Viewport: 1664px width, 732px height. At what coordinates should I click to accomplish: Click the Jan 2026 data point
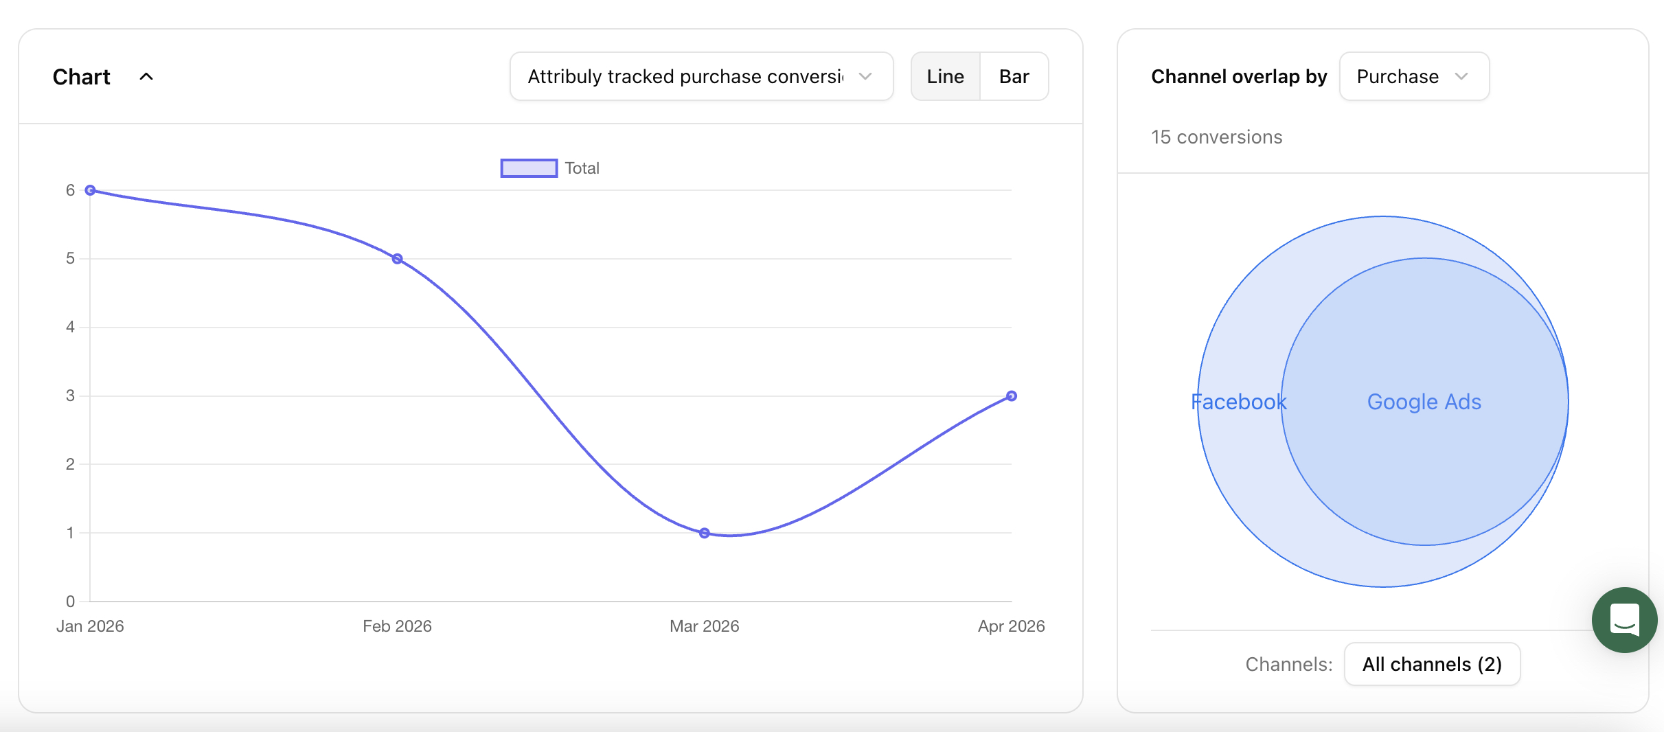(x=90, y=190)
